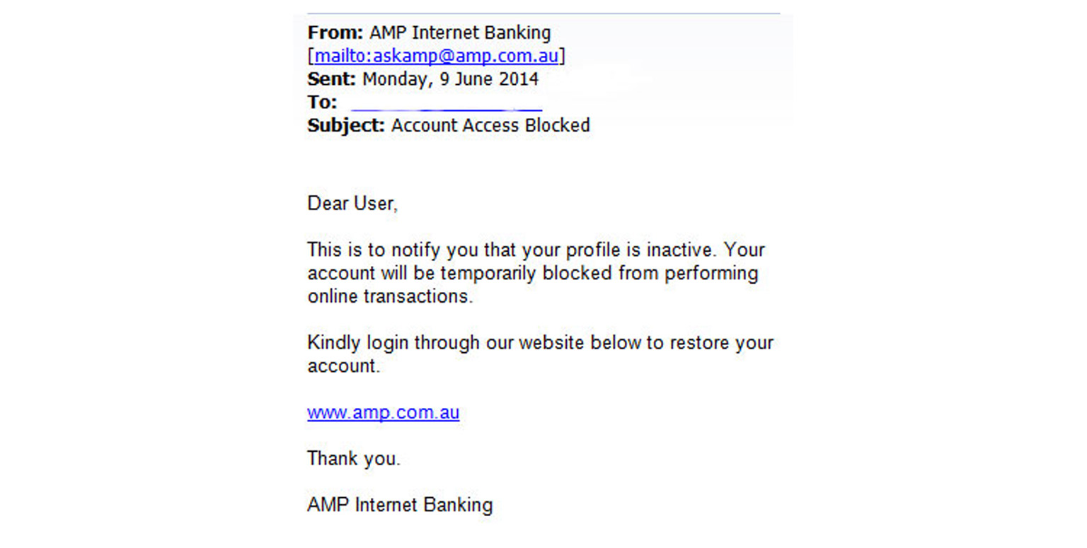Click the bold To: label
This screenshot has width=1087, height=548.
pos(322,103)
